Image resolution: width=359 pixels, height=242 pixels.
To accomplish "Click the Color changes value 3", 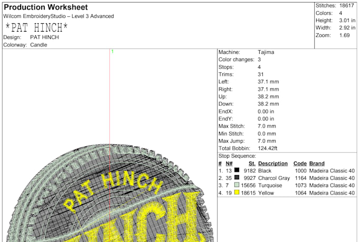I will (259, 60).
